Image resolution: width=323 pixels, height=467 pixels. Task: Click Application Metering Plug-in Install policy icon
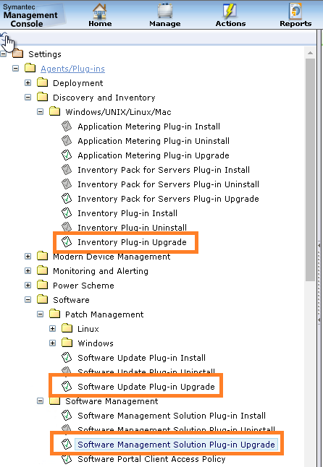[67, 126]
